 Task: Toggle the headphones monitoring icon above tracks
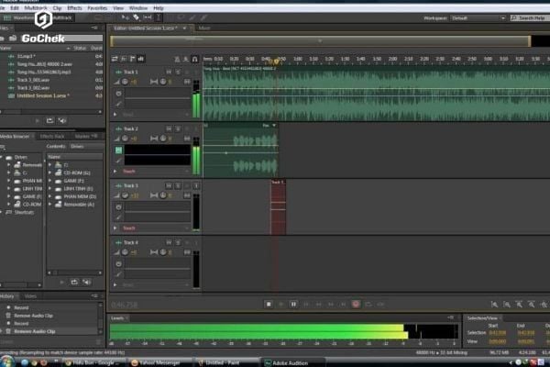195,59
